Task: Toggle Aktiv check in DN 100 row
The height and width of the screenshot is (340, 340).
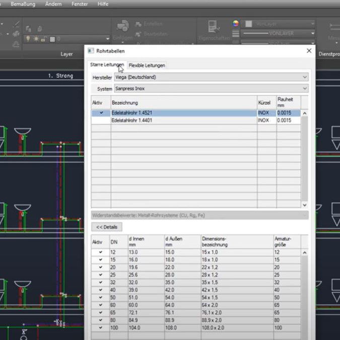Action: (x=101, y=327)
